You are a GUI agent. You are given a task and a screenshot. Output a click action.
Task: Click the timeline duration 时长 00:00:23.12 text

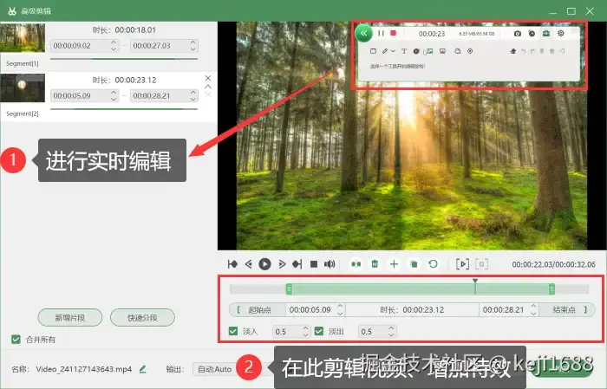pyautogui.click(x=412, y=310)
